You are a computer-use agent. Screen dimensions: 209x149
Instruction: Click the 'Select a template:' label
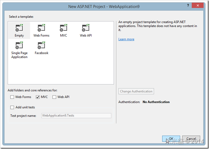coord(21,17)
